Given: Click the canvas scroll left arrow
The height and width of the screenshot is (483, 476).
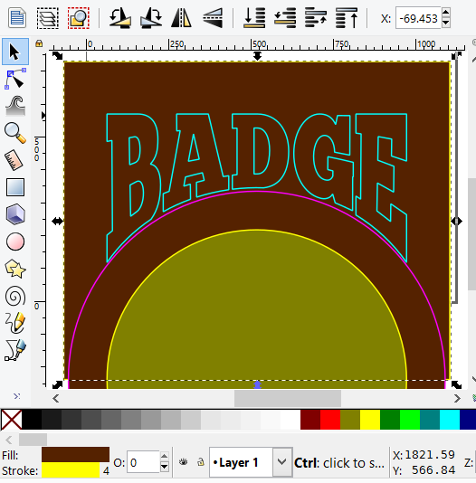Looking at the screenshot, I should (56, 398).
